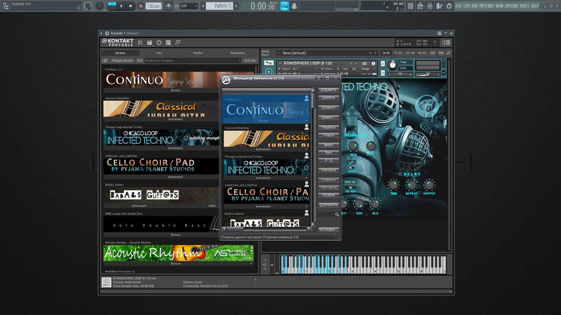Solo the Atmosphere Loop instrument

[383, 64]
